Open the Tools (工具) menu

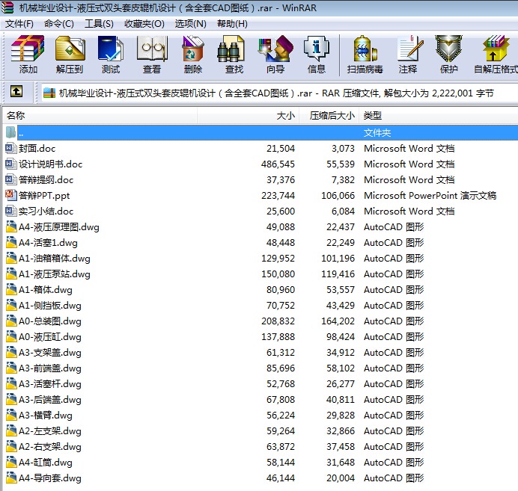[x=99, y=24]
